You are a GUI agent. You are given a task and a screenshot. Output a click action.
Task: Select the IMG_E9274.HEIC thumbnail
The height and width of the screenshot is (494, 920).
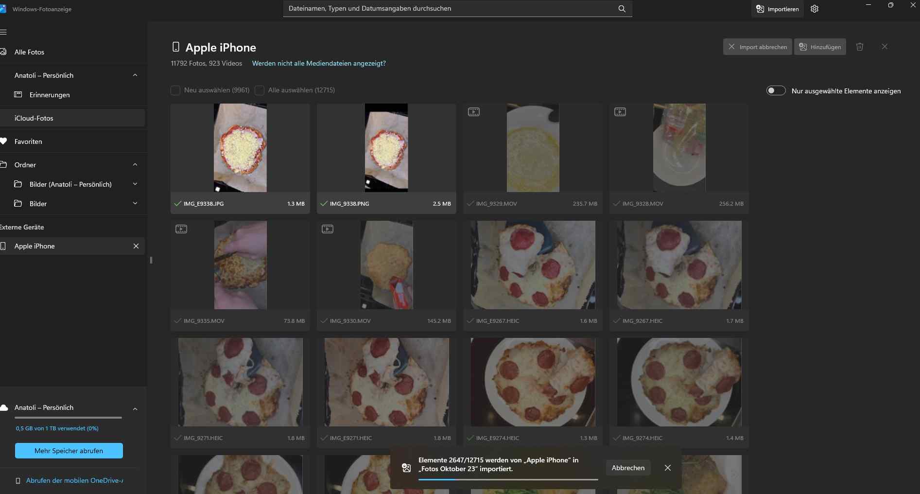click(x=533, y=382)
